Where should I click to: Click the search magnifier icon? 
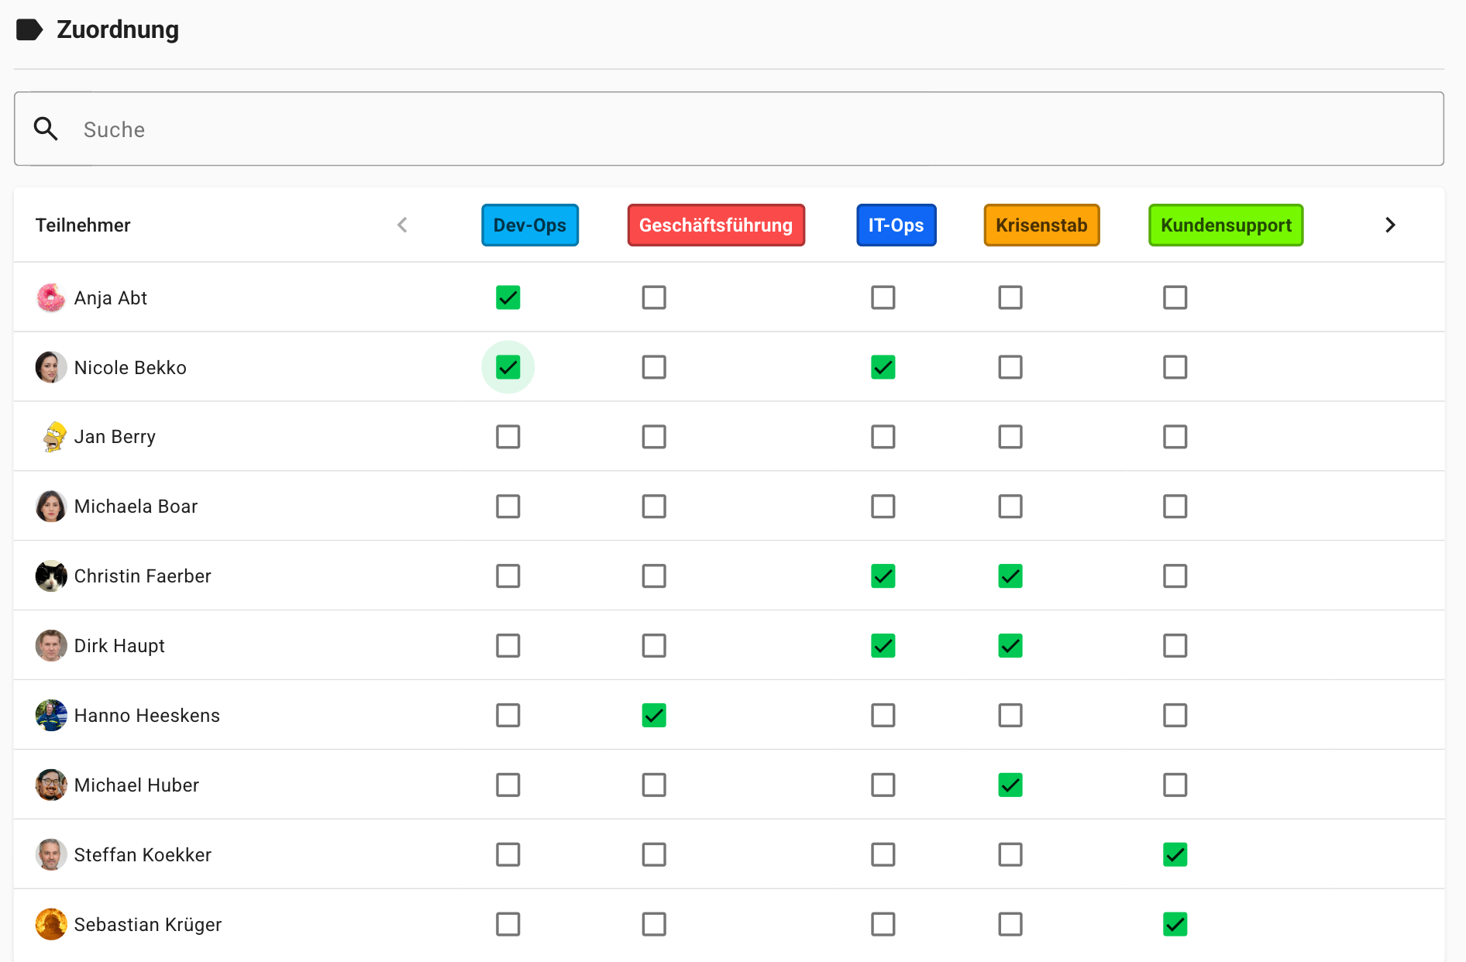(46, 129)
